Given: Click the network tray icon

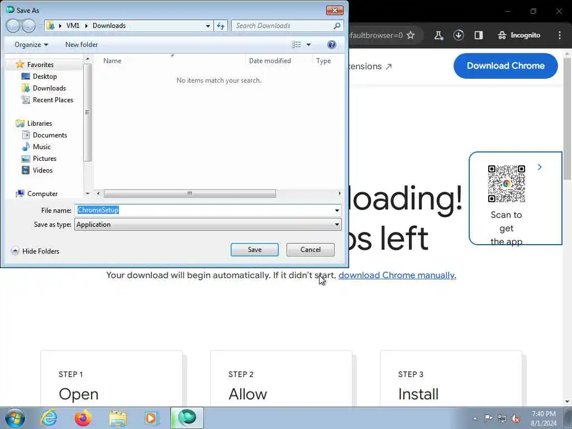Looking at the screenshot, I should [502, 418].
